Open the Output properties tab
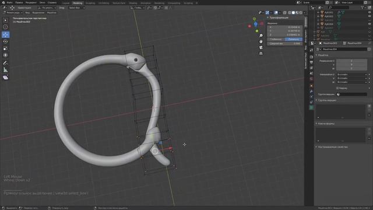Viewport: 373px width, 210px height. (x=311, y=62)
